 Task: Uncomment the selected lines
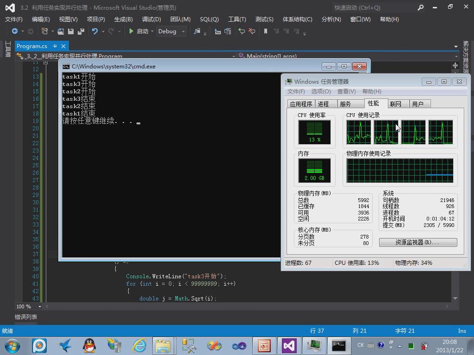pyautogui.click(x=252, y=31)
